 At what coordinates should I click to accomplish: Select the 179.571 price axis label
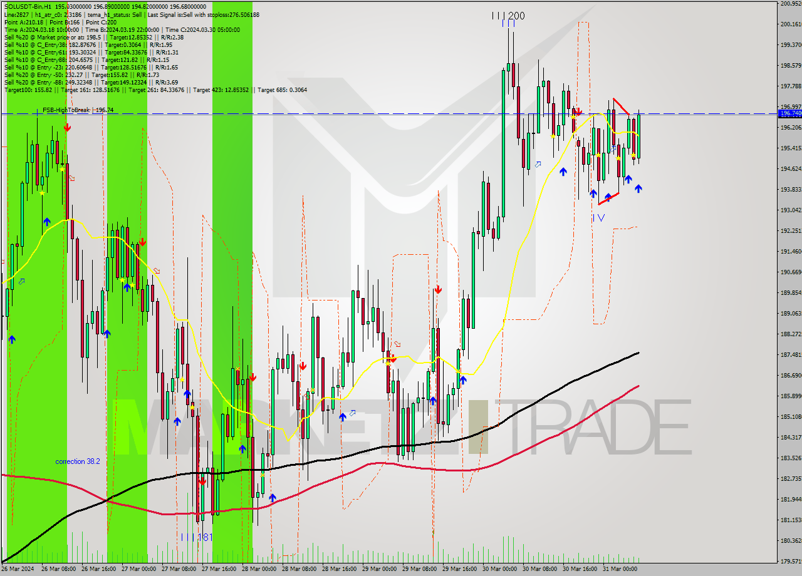coord(791,561)
